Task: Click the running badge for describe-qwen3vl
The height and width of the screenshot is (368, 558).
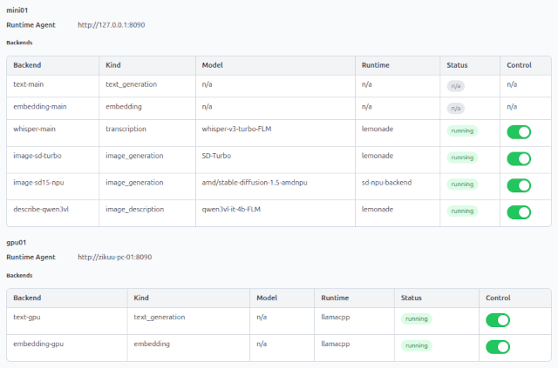Action: pos(462,211)
